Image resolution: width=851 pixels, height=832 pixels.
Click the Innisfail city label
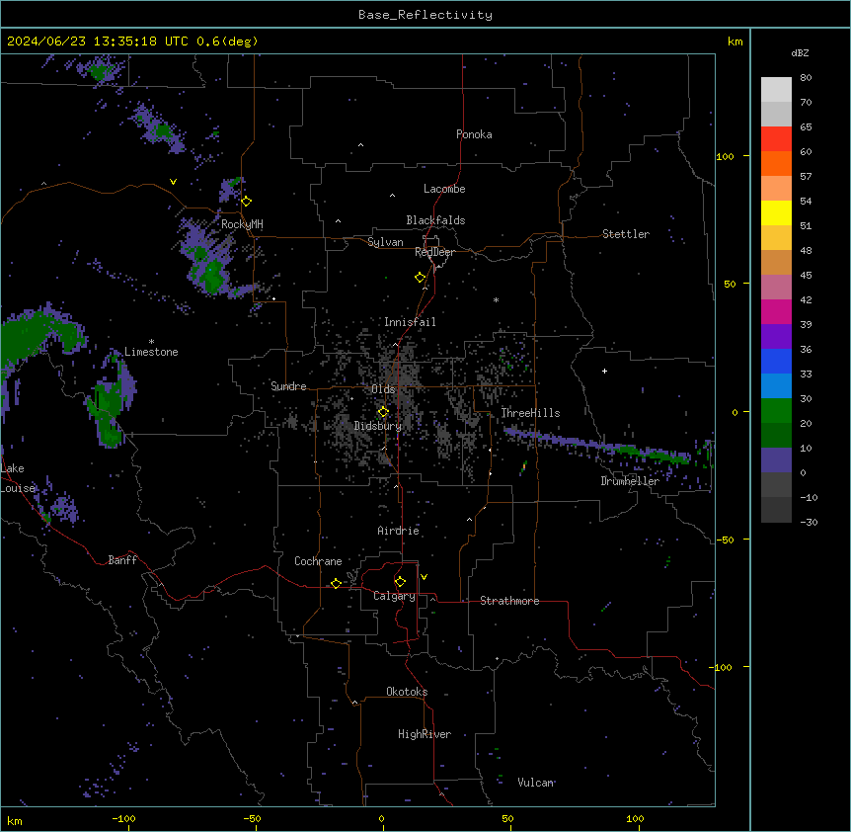point(410,322)
